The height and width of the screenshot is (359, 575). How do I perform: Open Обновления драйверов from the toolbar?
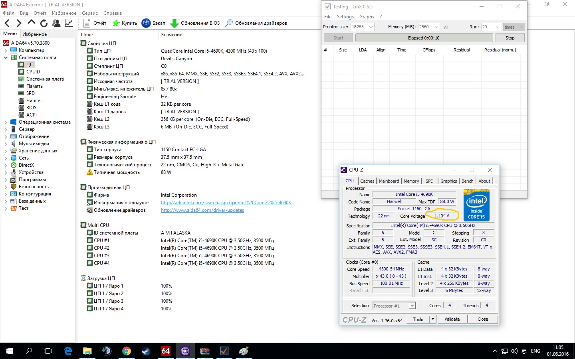[x=256, y=23]
